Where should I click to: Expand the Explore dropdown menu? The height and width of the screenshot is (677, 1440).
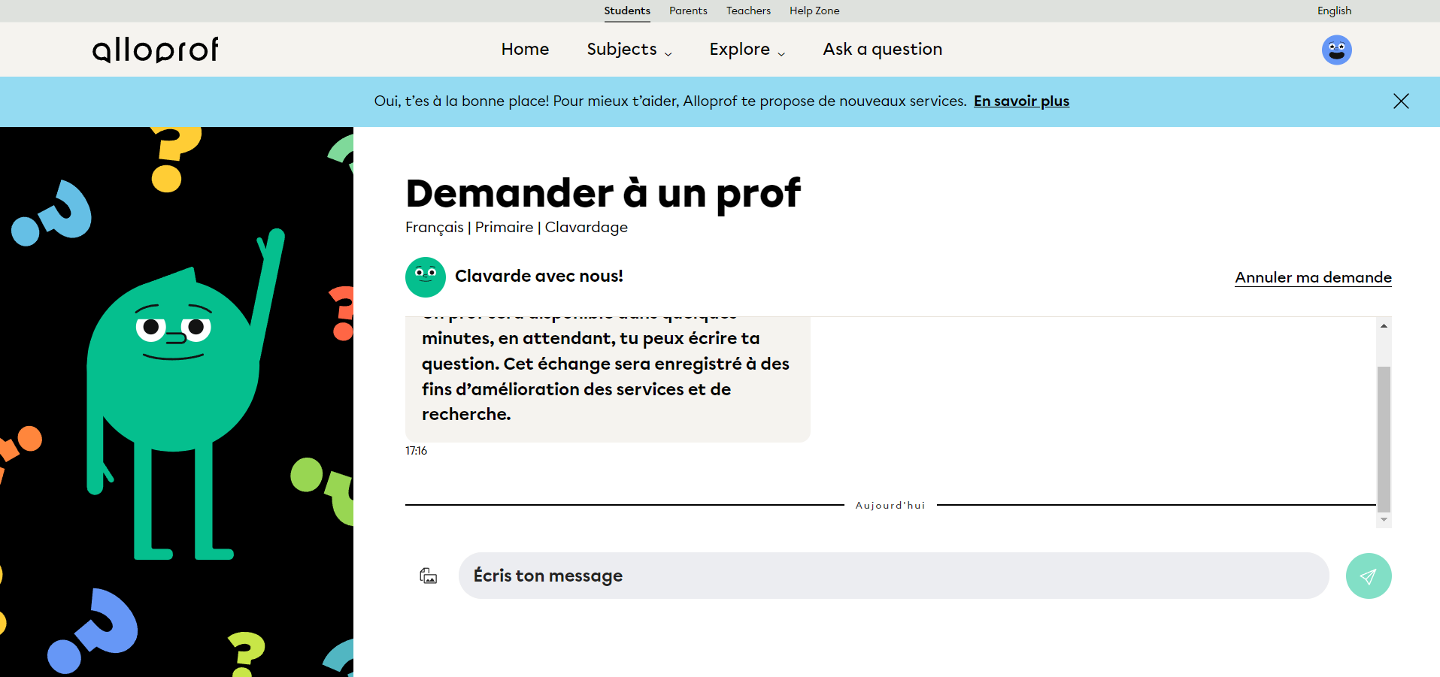tap(747, 50)
